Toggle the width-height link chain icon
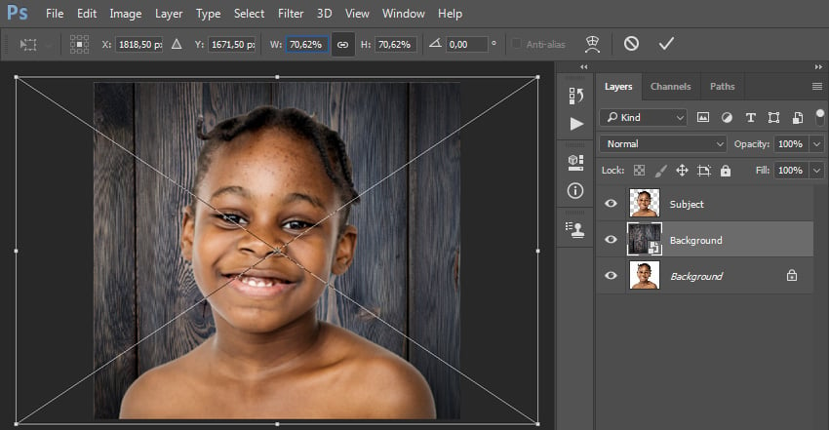This screenshot has width=829, height=430. coord(342,45)
